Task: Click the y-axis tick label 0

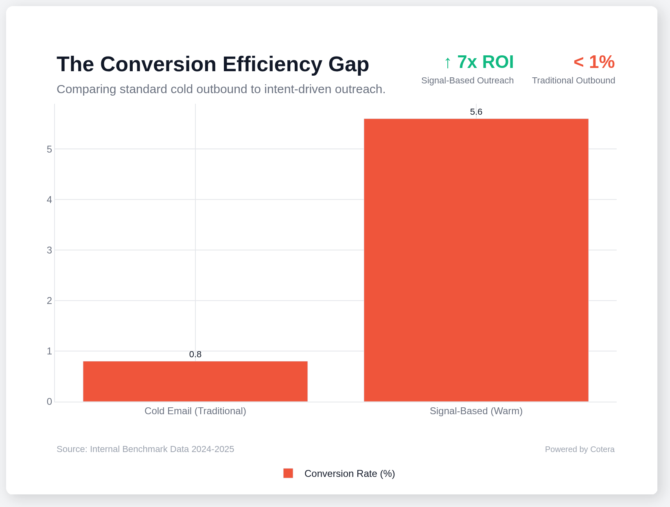Action: 49,402
